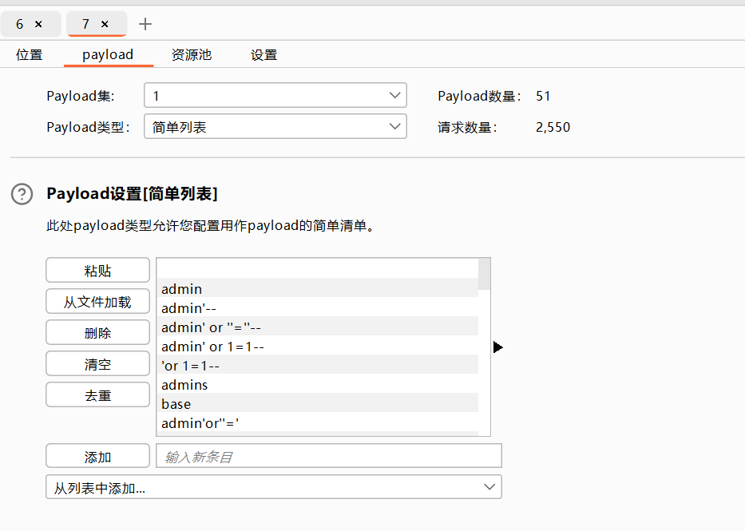Select Intruder tab 7
Viewport: 745px width, 531px height.
[x=86, y=24]
